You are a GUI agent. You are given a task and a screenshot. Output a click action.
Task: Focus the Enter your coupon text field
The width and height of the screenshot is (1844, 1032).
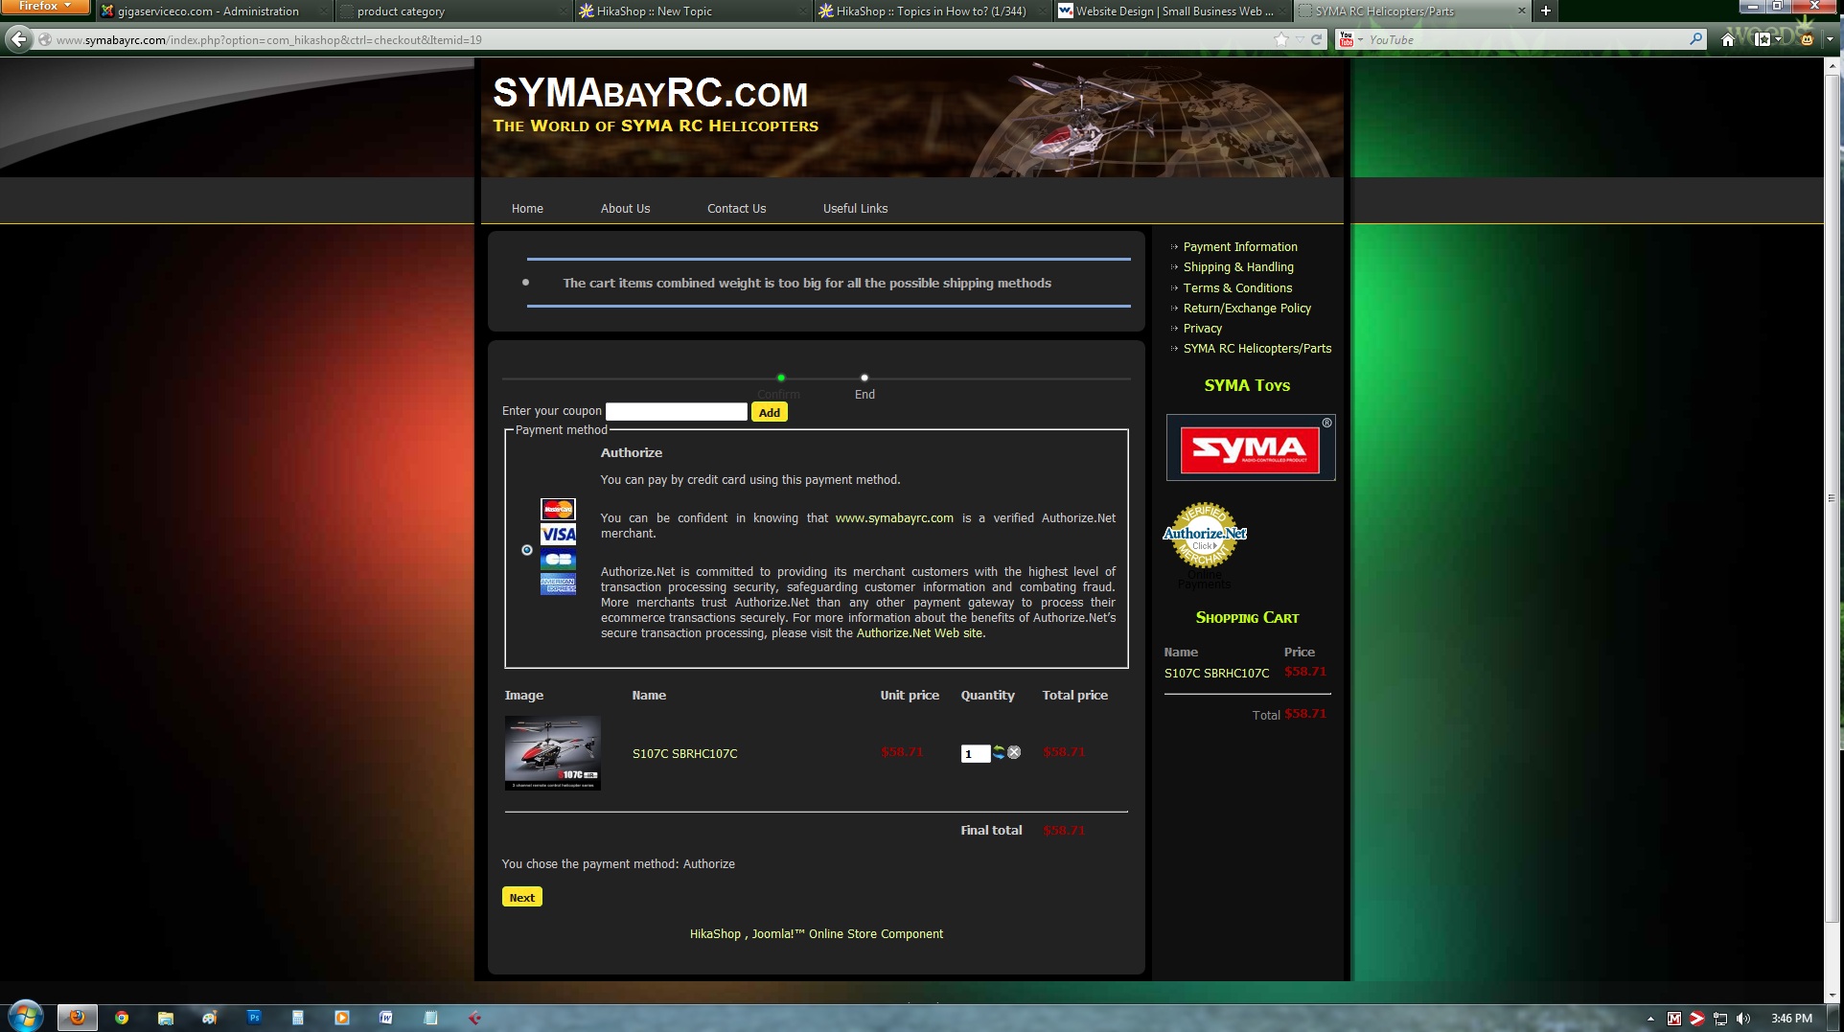point(677,411)
